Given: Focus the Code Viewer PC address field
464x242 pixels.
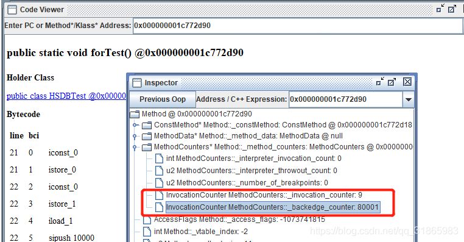Looking at the screenshot, I should point(298,26).
